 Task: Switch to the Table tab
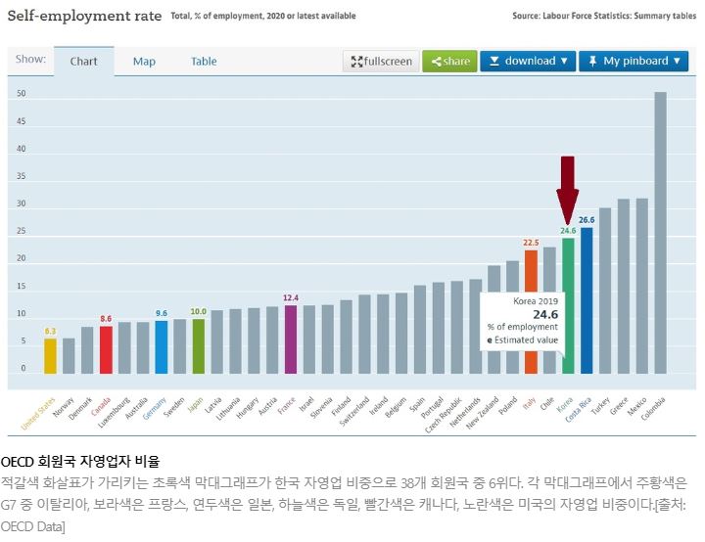coord(204,61)
